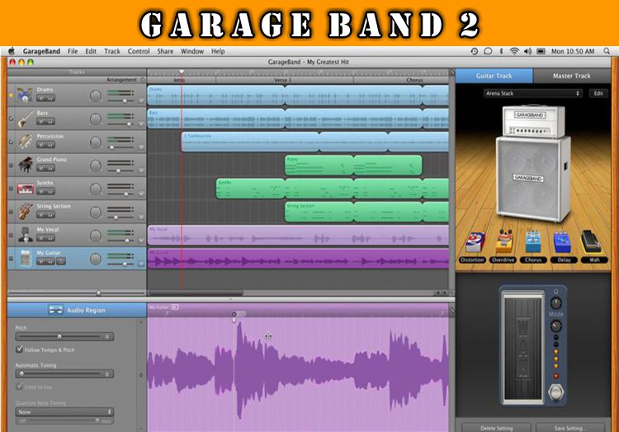
Task: Select the Chorus stompbox pedal
Action: coord(533,242)
